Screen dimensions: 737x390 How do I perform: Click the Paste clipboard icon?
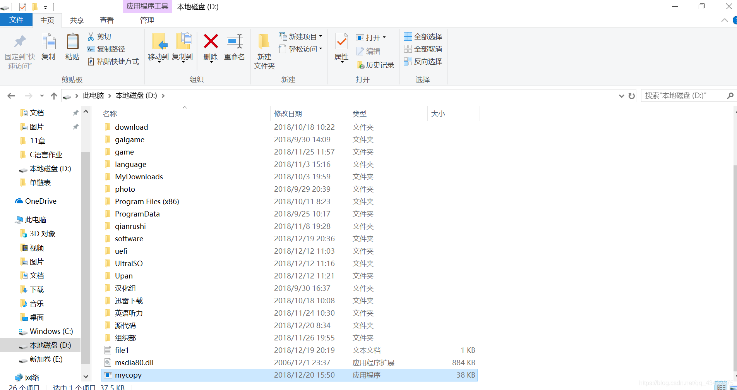pos(72,42)
